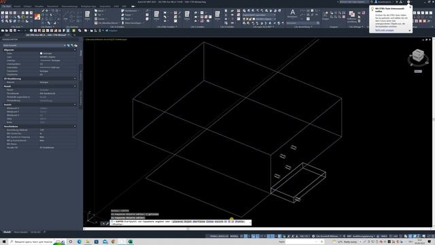Image resolution: width=435 pixels, height=245 pixels.
Task: Open the layer state combo box in ribbon
Action: (259, 15)
